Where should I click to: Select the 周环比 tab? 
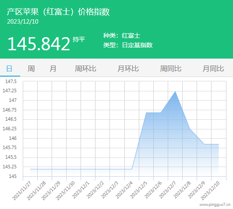(85, 69)
